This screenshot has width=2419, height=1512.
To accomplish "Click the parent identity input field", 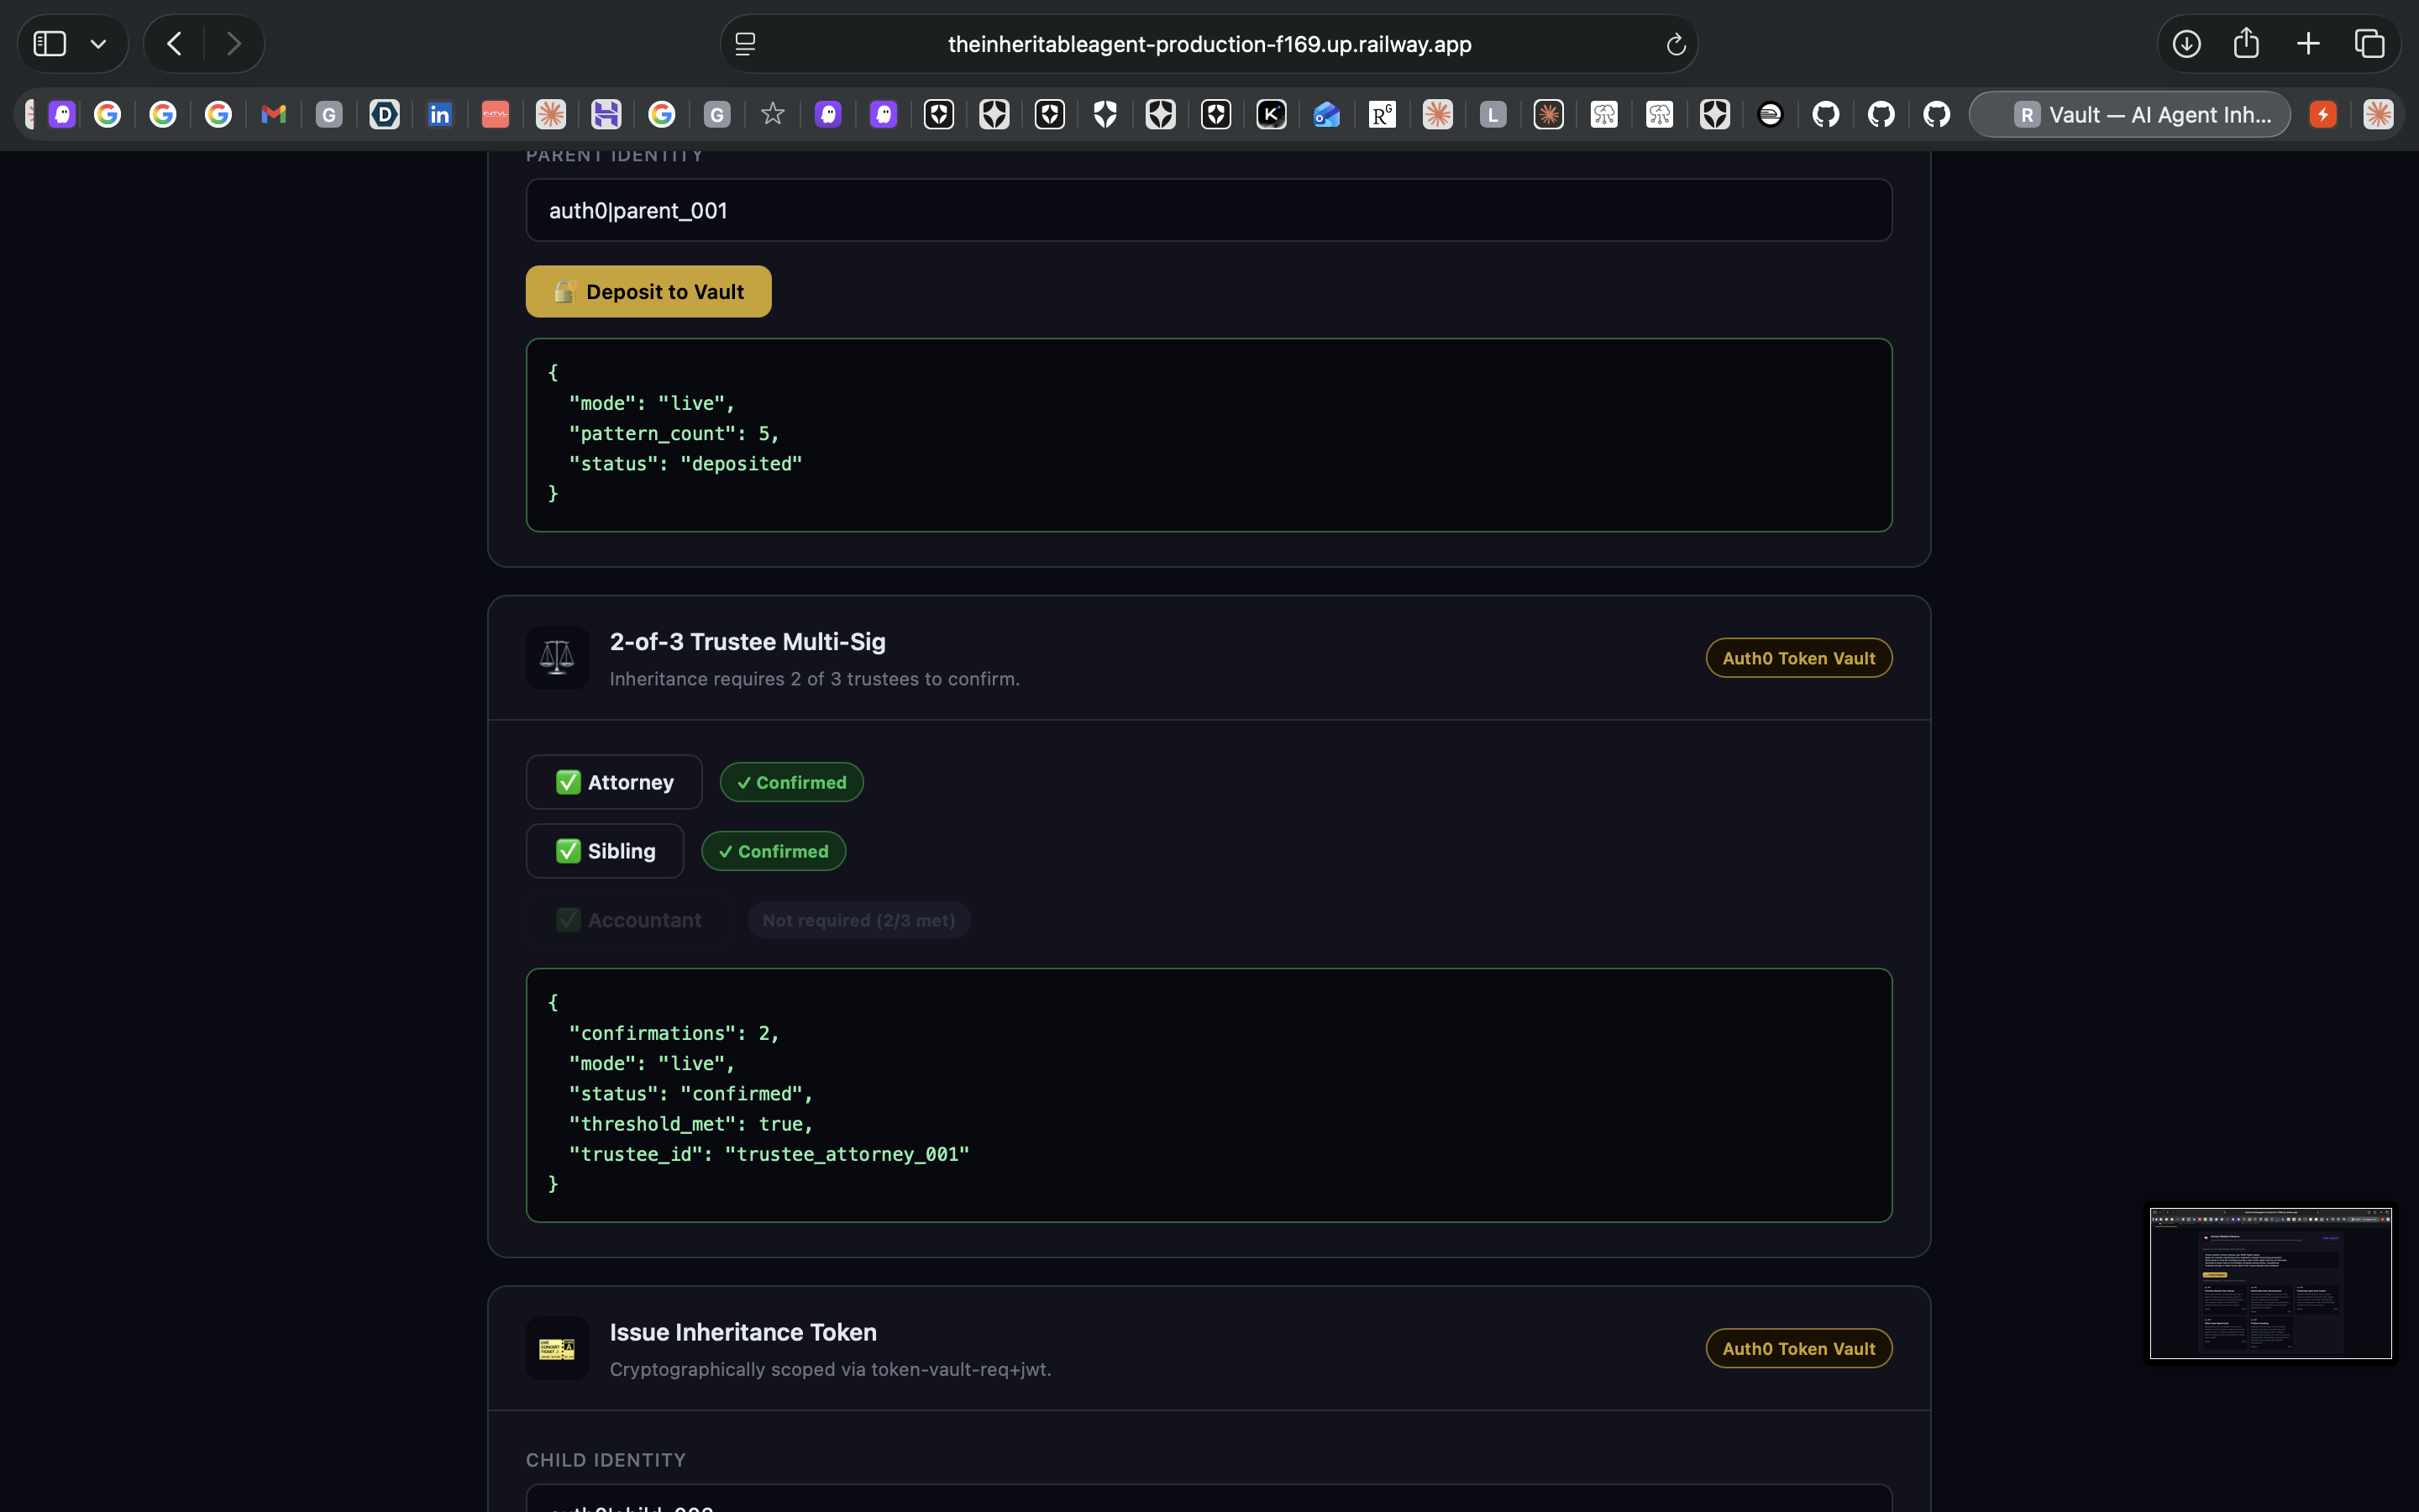I will click(x=1208, y=210).
